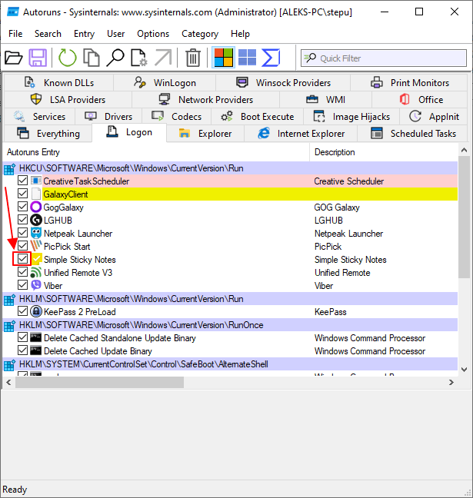The height and width of the screenshot is (498, 473).
Task: Uncheck the Simple Sticky Notes checkbox
Action: pos(22,258)
